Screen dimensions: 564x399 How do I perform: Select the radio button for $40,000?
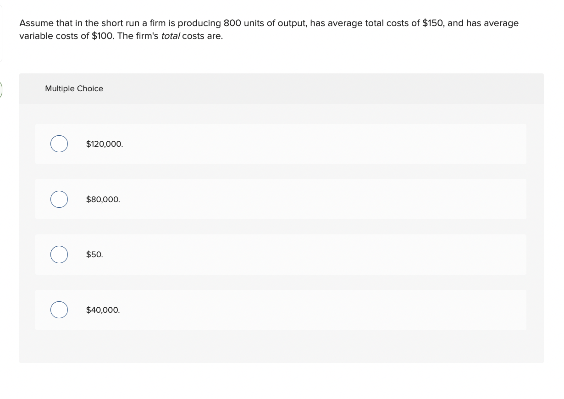[59, 310]
